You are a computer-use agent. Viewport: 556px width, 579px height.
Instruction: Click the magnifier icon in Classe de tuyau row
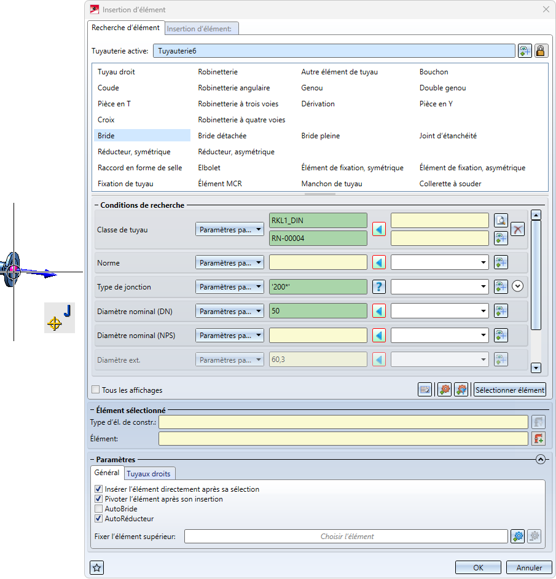point(501,221)
